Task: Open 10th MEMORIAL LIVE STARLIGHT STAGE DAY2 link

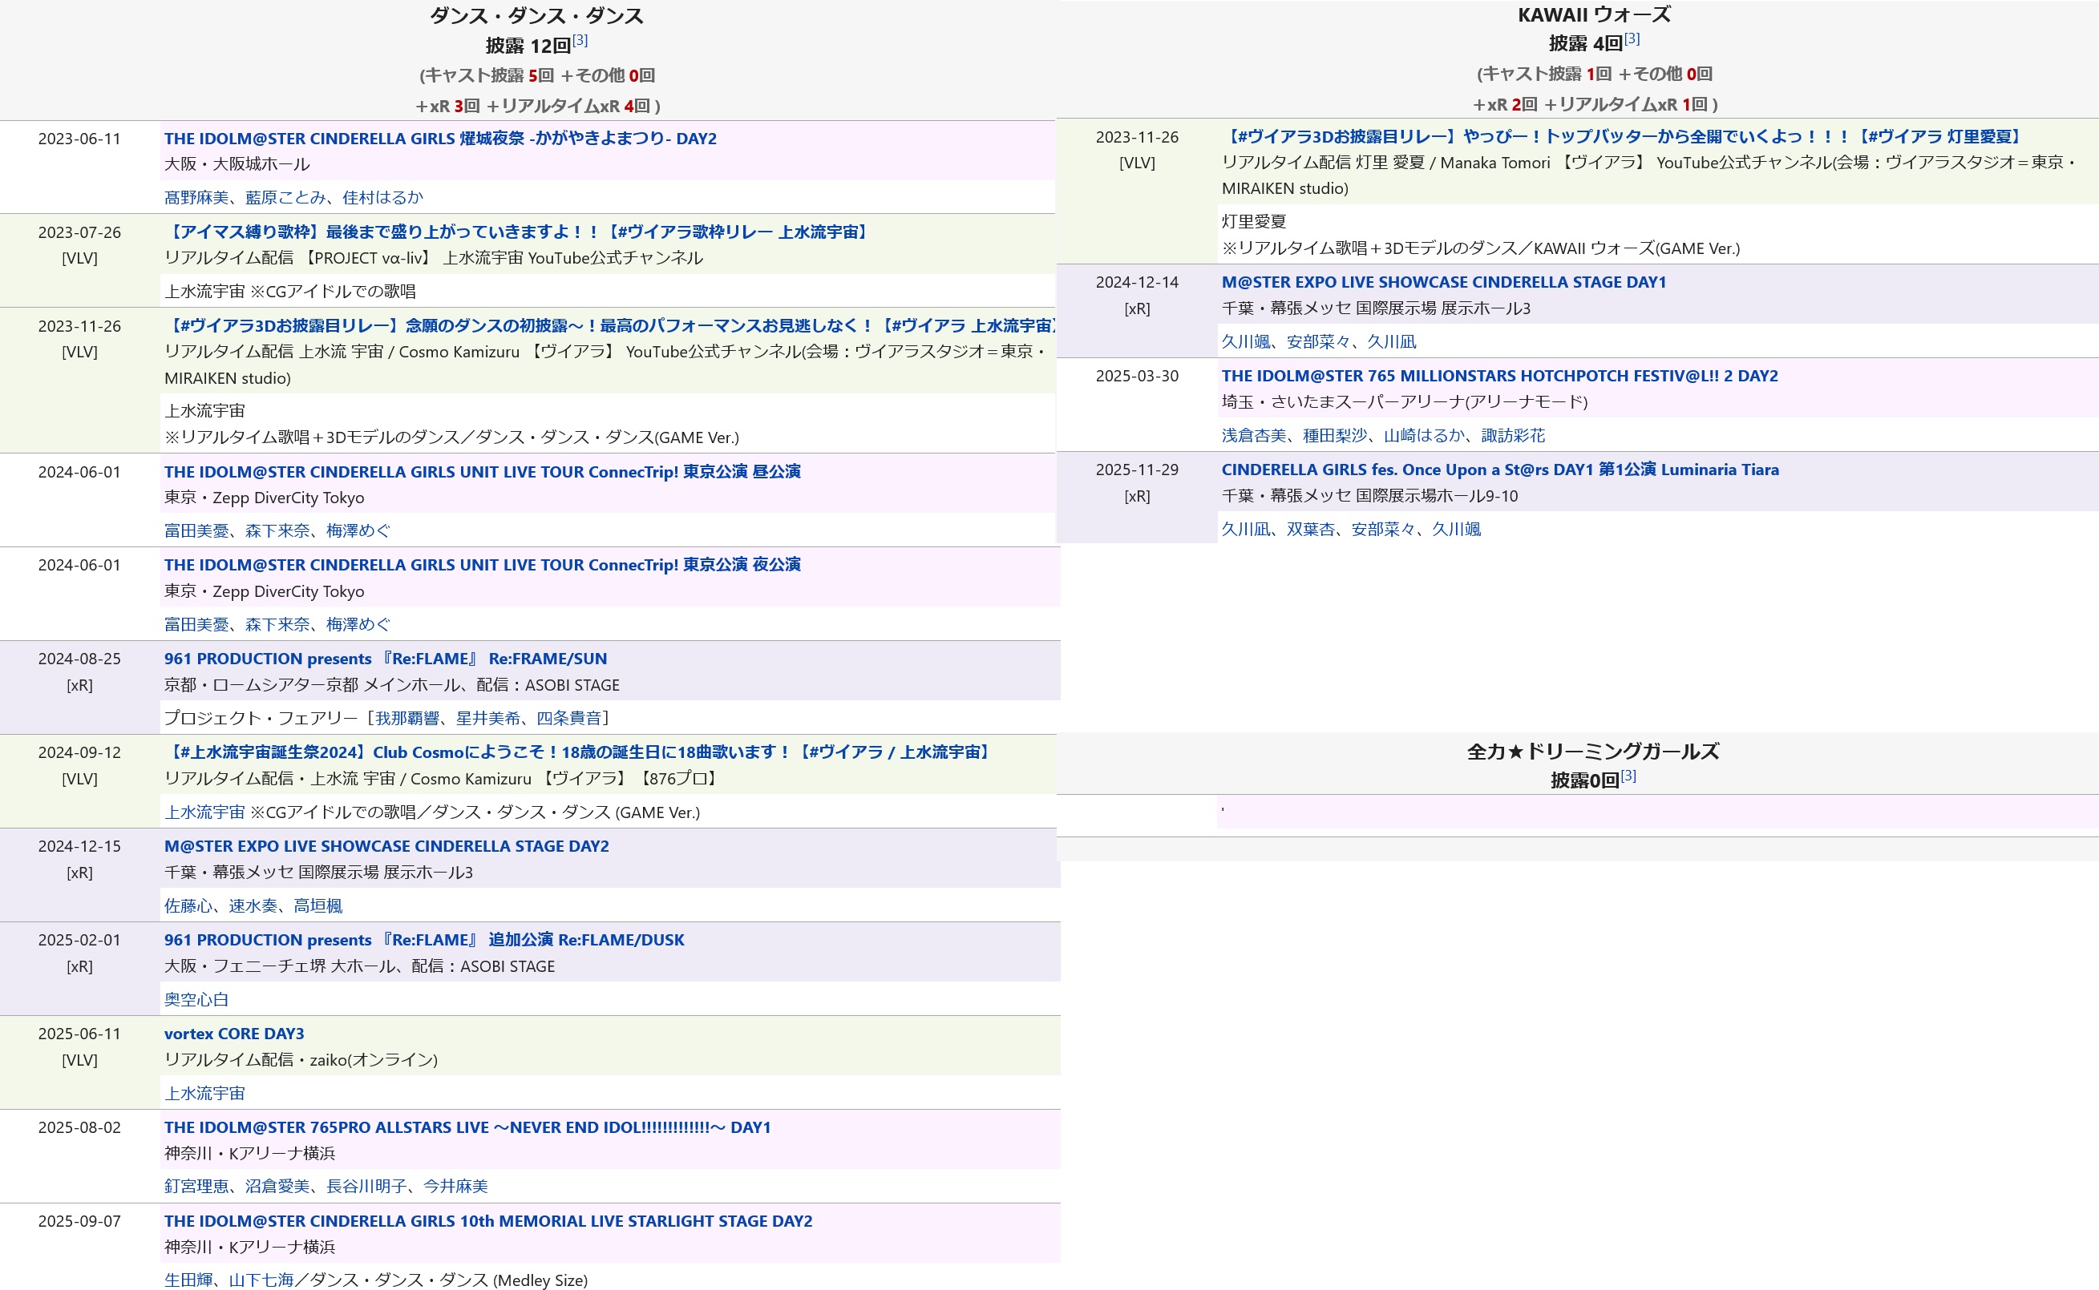Action: 487,1221
